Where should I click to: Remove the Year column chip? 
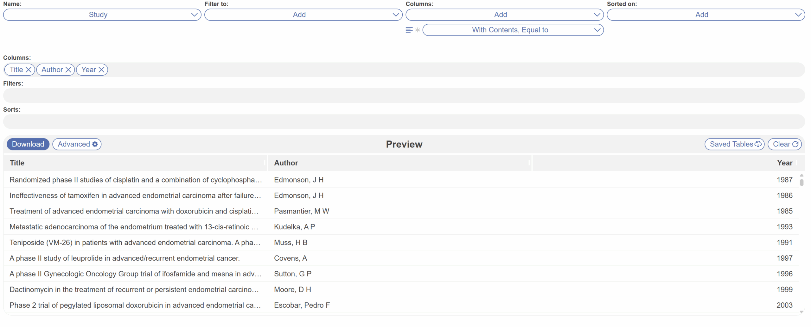point(101,70)
